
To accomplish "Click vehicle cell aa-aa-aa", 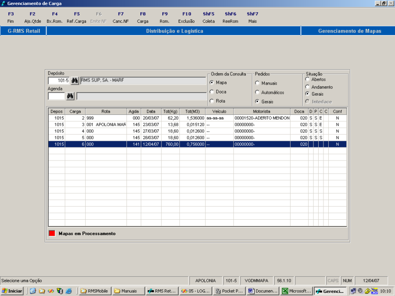I will tap(219, 118).
